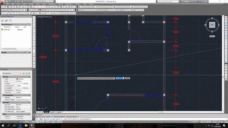Select the Mirror tool in Modify toolbar
The height and width of the screenshot is (128, 228).
[x=226, y=23]
